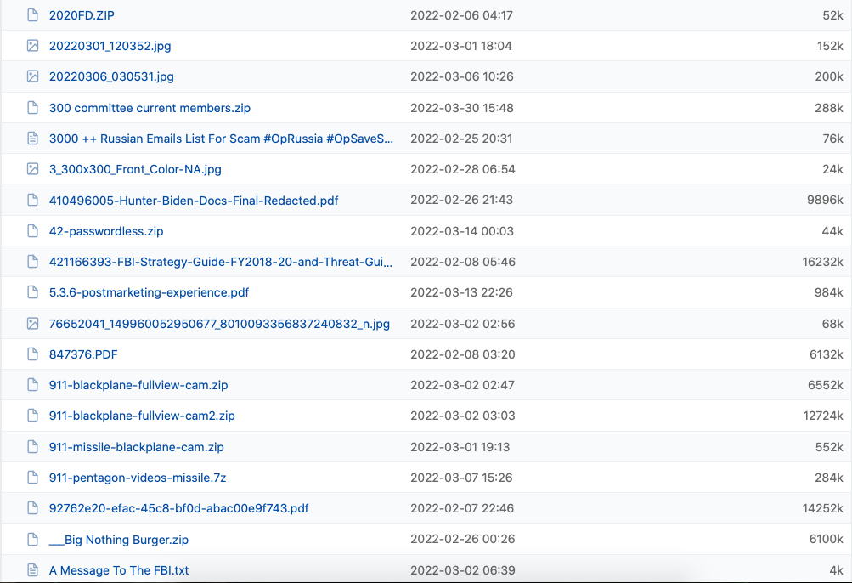Click file icon beside 42-passwordless.zip
The width and height of the screenshot is (852, 583).
[x=32, y=231]
